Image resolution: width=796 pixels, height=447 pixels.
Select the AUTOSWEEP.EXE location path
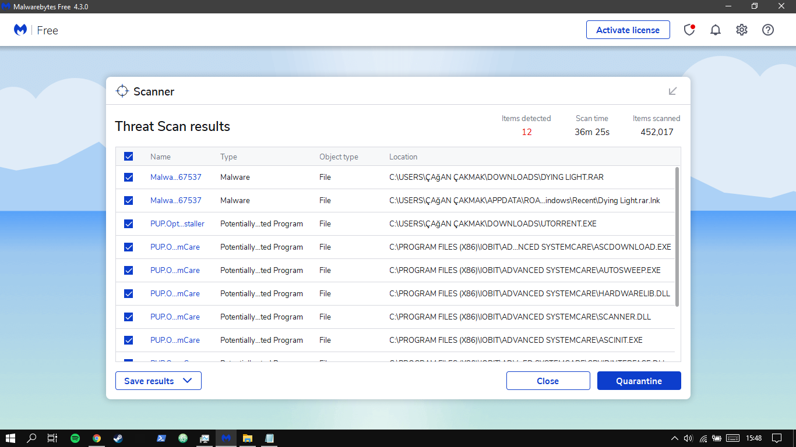pos(525,270)
